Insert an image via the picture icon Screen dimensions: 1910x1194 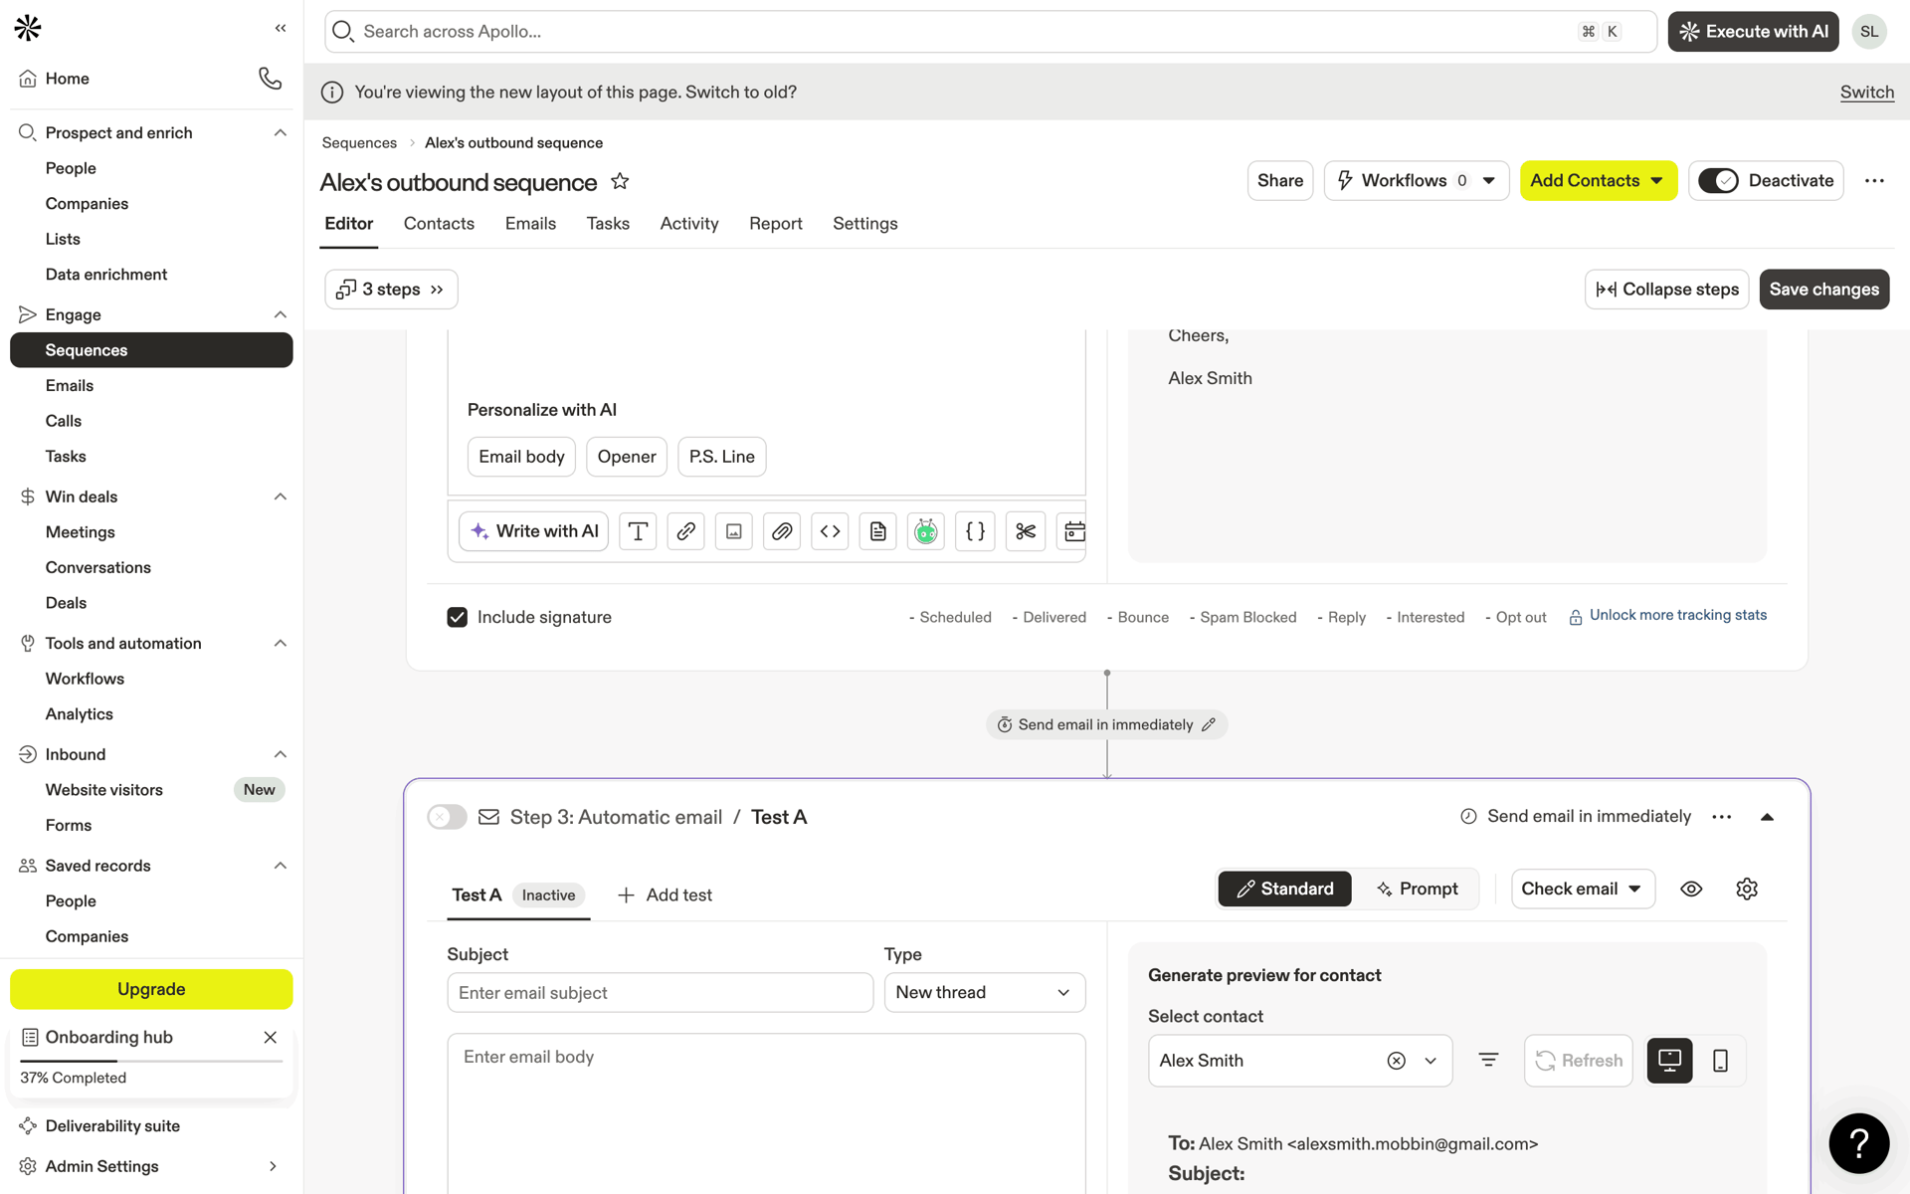click(733, 531)
